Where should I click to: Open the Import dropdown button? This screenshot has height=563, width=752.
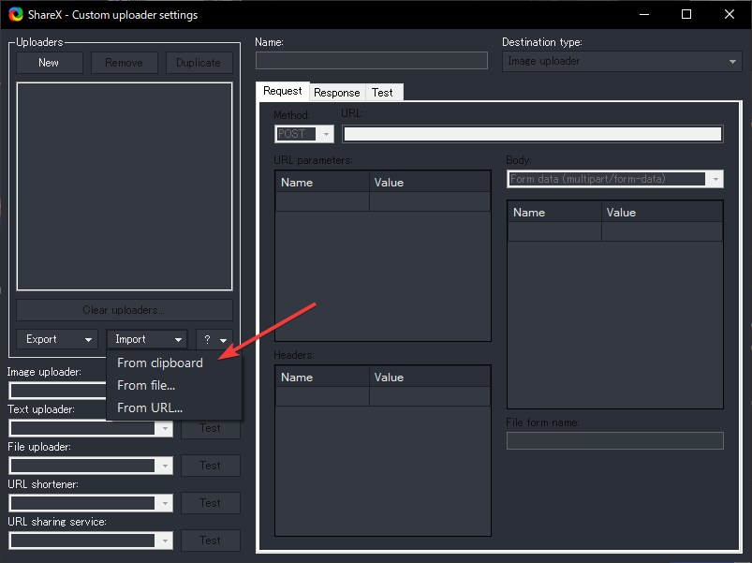point(147,339)
